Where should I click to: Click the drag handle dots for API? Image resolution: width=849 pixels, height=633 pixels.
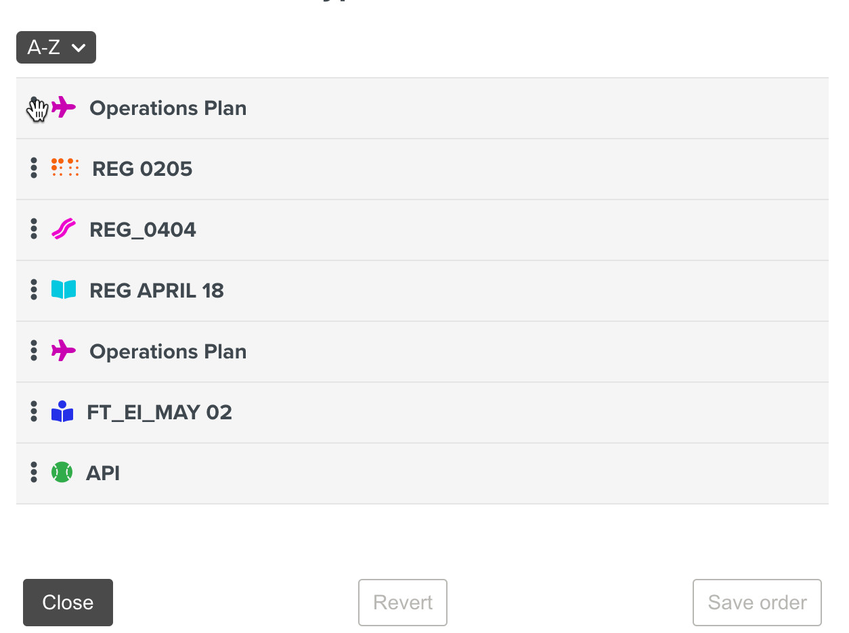34,473
